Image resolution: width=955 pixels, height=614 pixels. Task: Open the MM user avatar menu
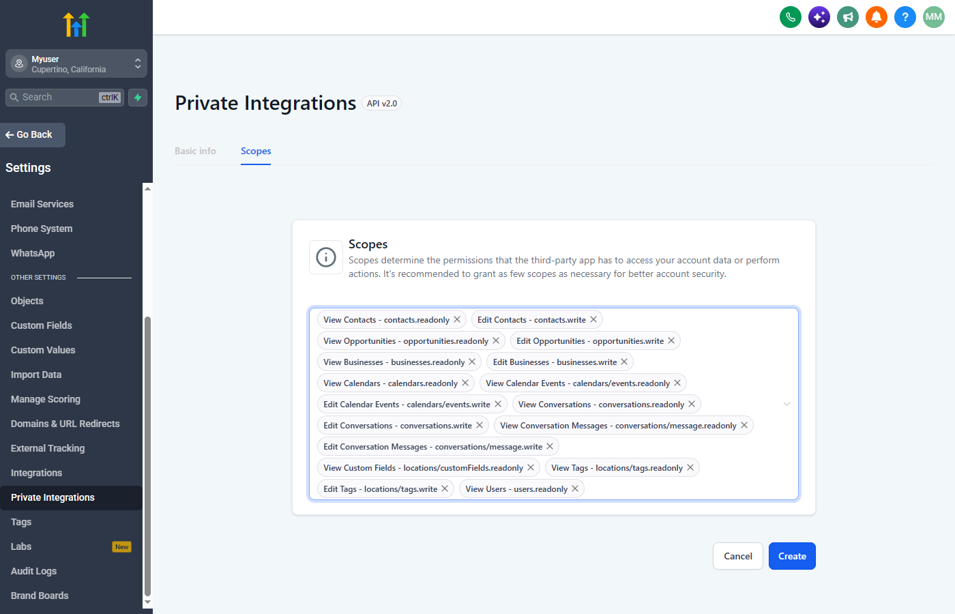[934, 17]
